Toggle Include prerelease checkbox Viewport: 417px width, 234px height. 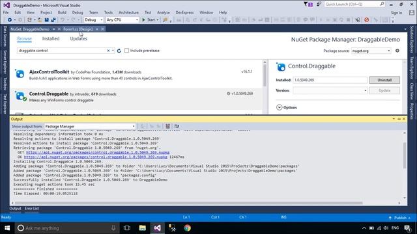coord(127,51)
